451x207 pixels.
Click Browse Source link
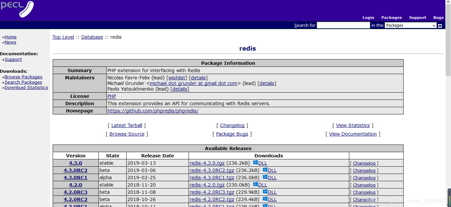(127, 134)
